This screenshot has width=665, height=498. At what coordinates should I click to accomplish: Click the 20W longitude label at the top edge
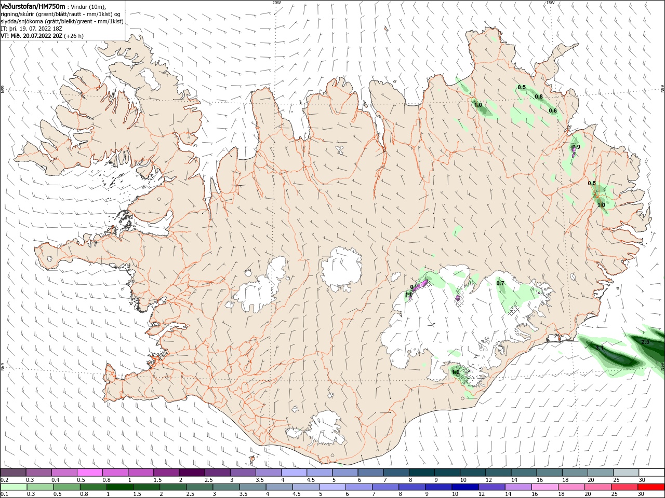(x=276, y=3)
